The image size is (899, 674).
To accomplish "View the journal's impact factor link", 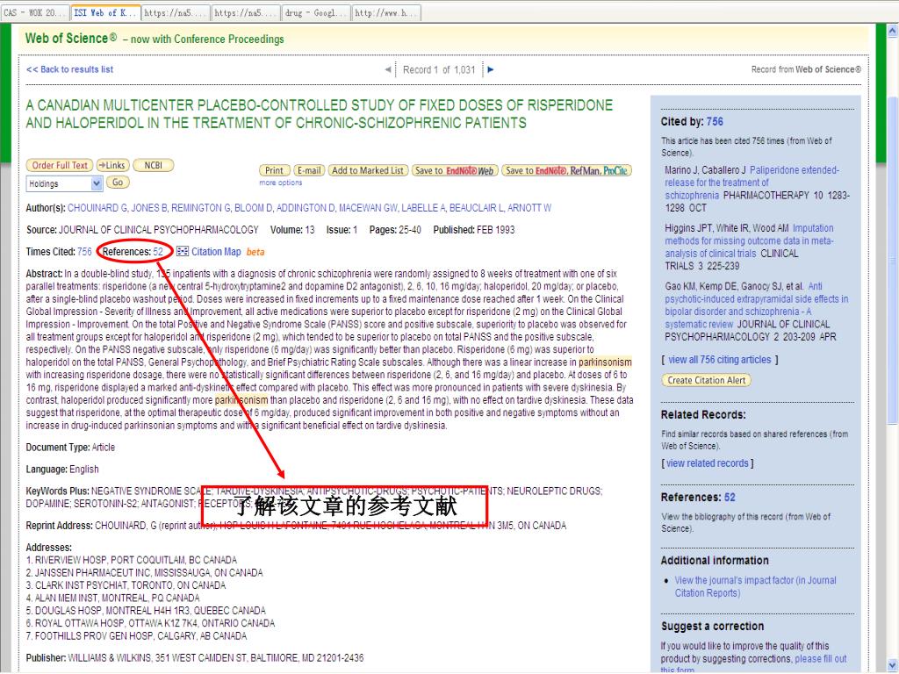I will 755,586.
